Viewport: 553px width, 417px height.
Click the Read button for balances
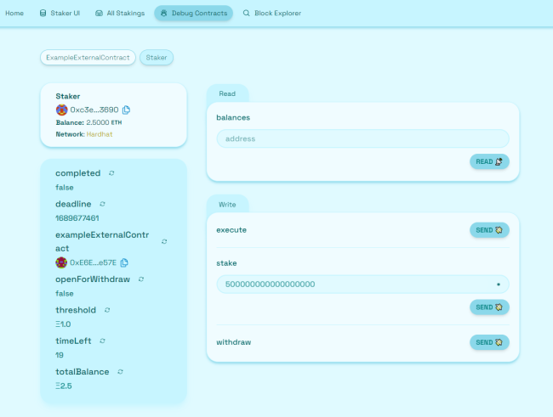[489, 161]
